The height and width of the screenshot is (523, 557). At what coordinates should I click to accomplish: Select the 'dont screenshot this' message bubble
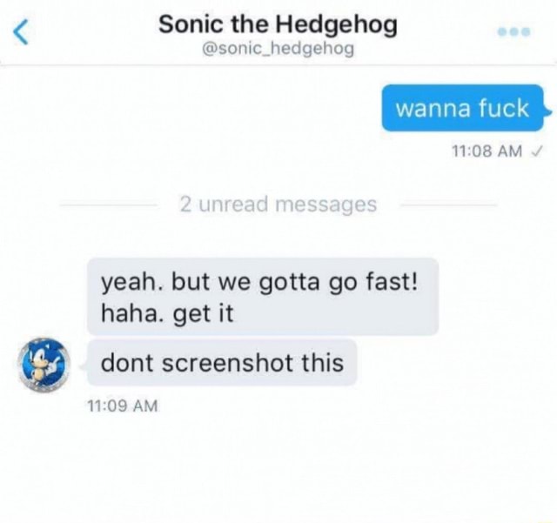coord(222,362)
